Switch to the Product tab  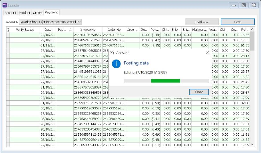(25, 13)
